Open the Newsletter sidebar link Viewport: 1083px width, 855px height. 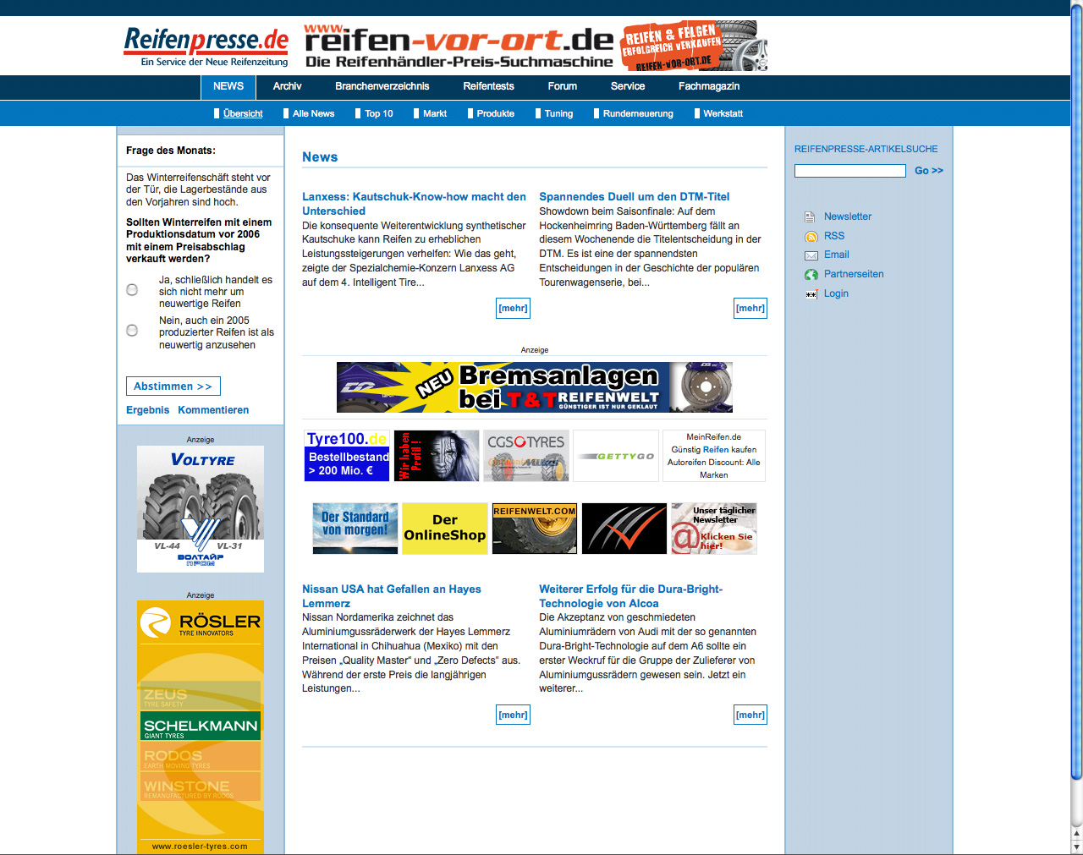pyautogui.click(x=848, y=217)
